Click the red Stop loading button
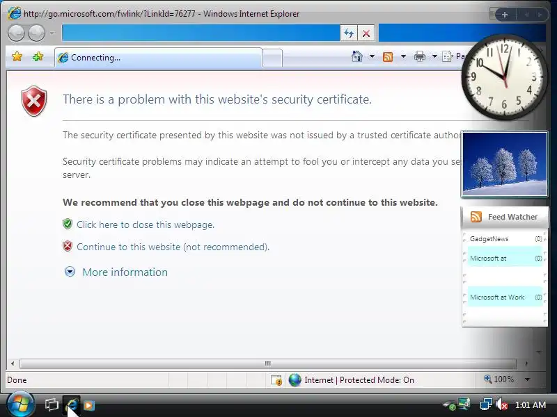The width and height of the screenshot is (557, 417). click(x=366, y=33)
